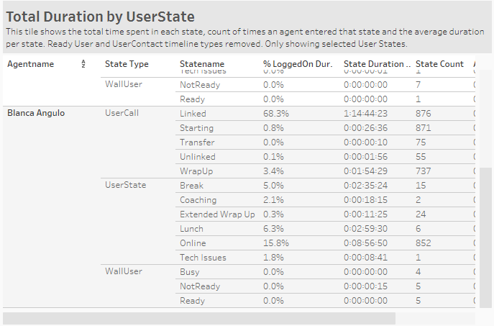Select the Lunch statename cell
The height and width of the screenshot is (326, 494).
pos(191,229)
